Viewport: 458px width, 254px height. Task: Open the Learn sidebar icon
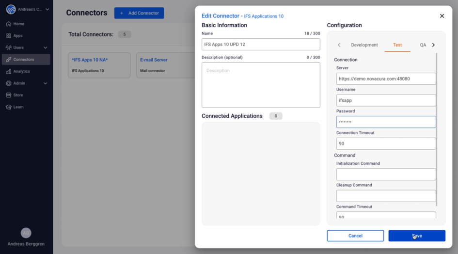click(x=8, y=107)
